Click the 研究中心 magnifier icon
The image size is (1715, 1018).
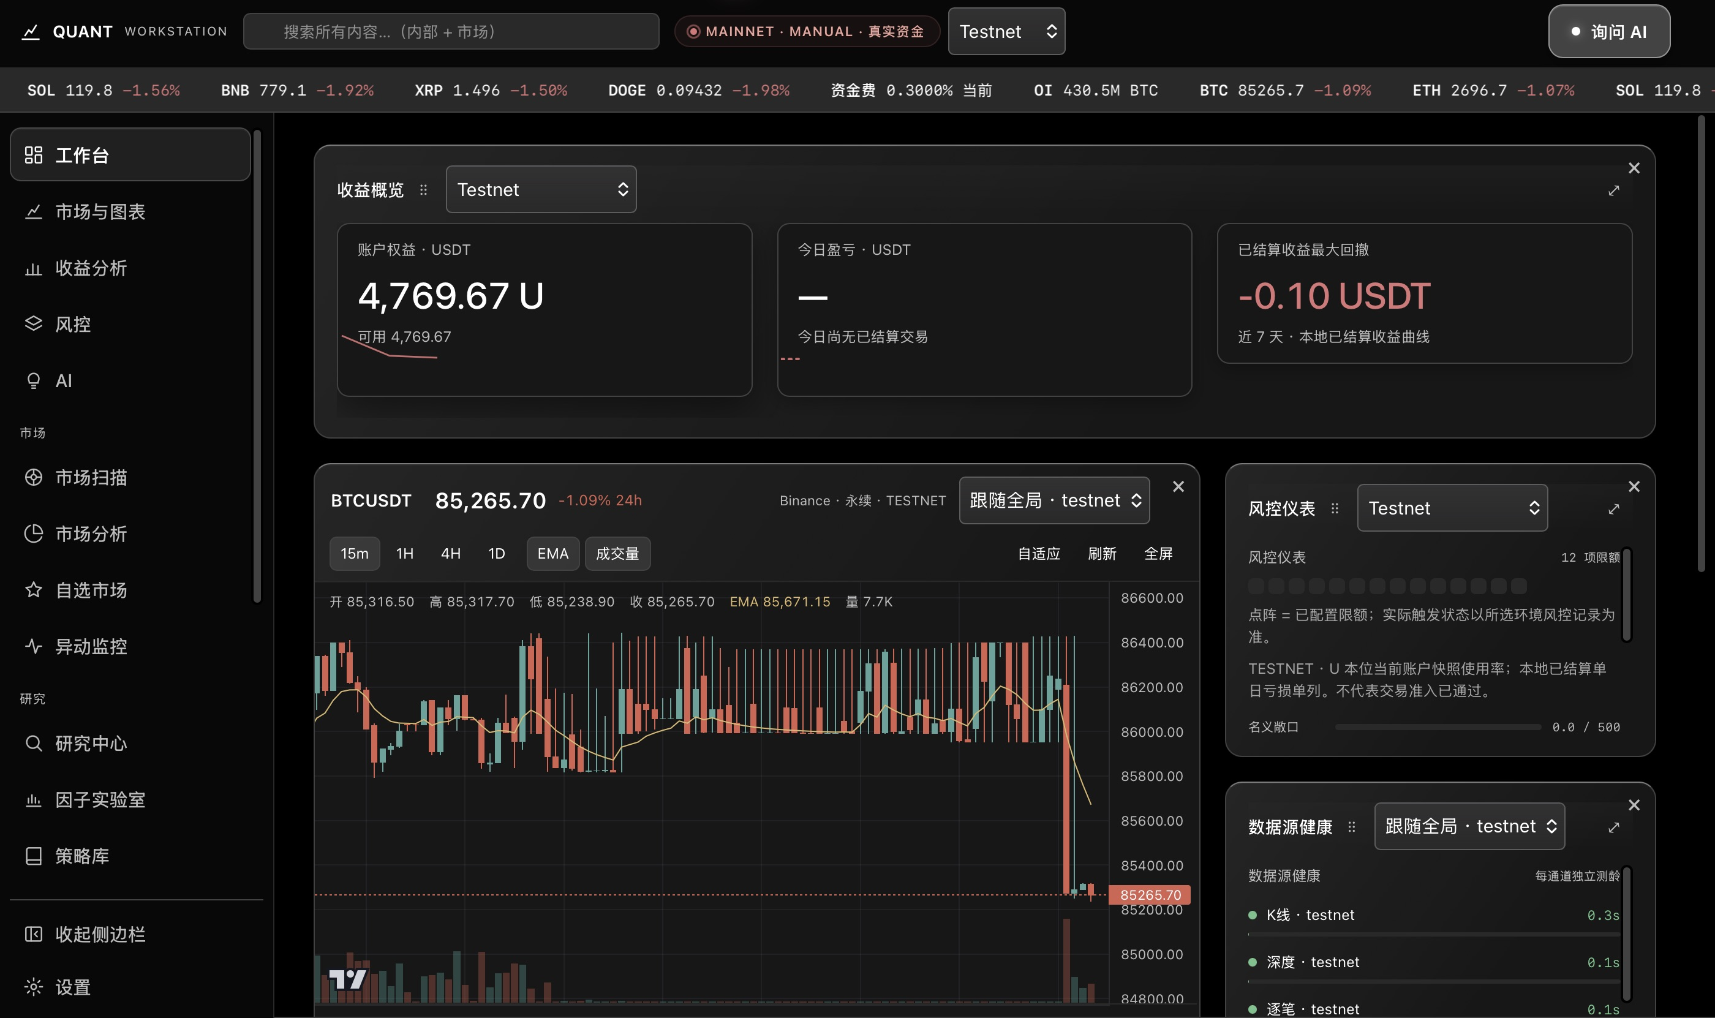(34, 744)
